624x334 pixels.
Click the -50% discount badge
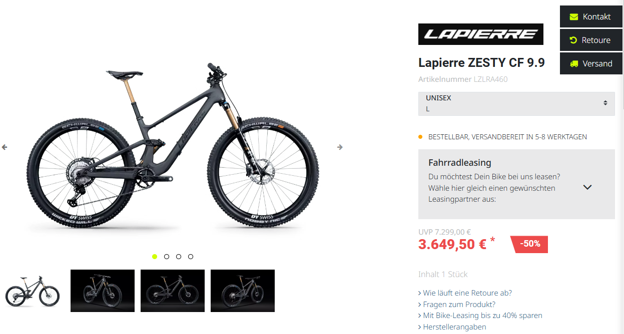(x=529, y=244)
